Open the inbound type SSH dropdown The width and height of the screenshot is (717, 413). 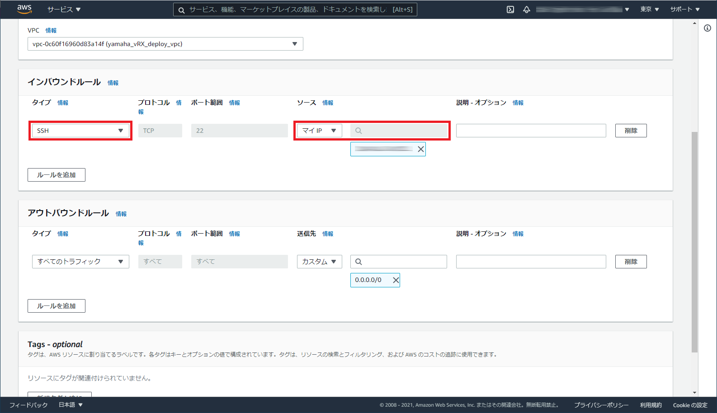point(80,131)
